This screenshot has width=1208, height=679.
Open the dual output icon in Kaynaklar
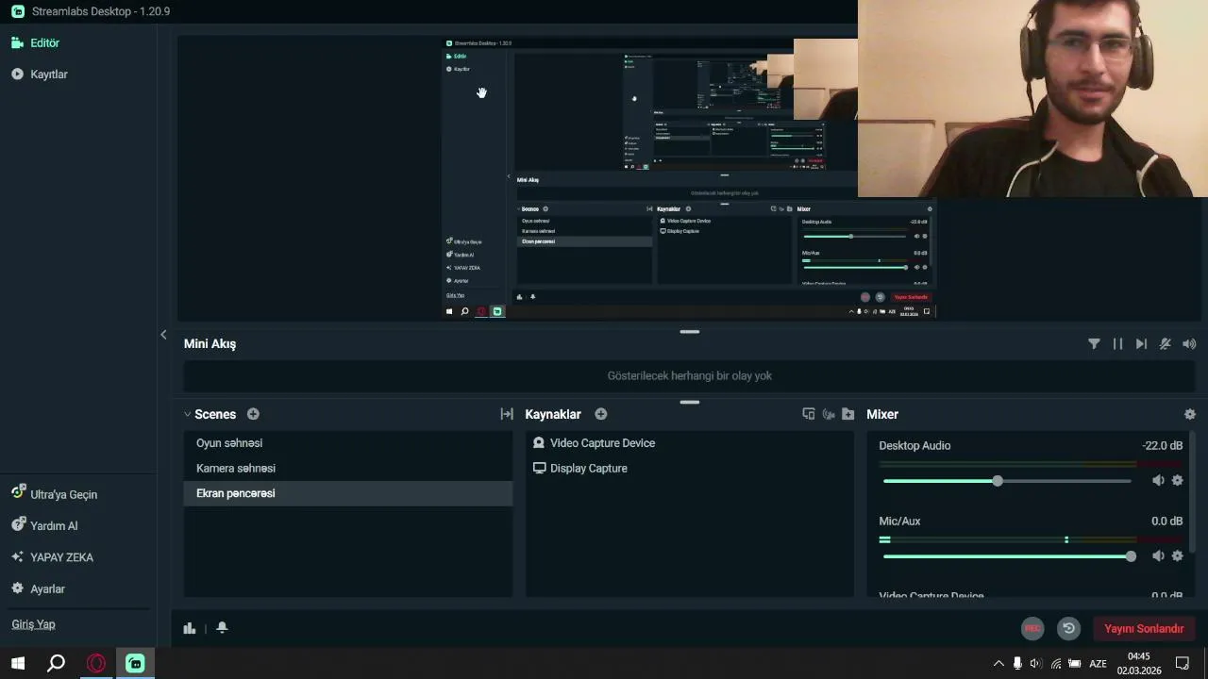pos(808,414)
